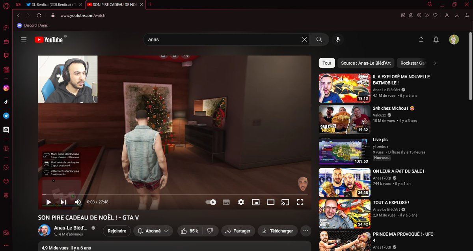473x251 pixels.
Task: Toggle theater mode on the player
Action: (270, 202)
